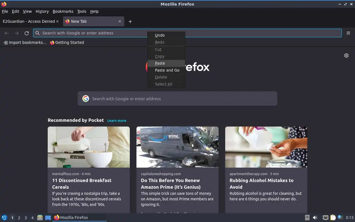This screenshot has width=355, height=222.
Task: Open the Amazon Prime van article thumbnail
Action: (x=177, y=147)
